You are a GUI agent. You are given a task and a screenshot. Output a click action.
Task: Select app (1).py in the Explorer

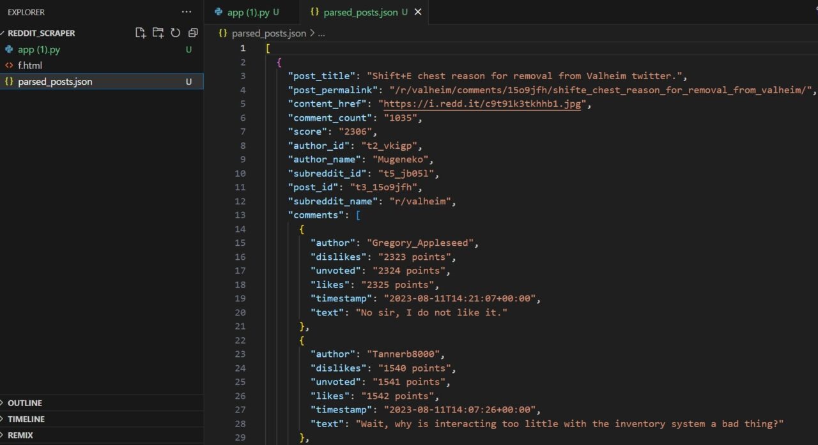coord(40,49)
